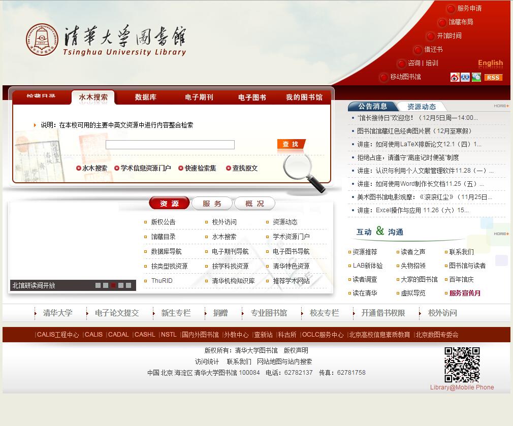513x426 pixels.
Task: Select the second carousel slide square
Action: [x=106, y=285]
